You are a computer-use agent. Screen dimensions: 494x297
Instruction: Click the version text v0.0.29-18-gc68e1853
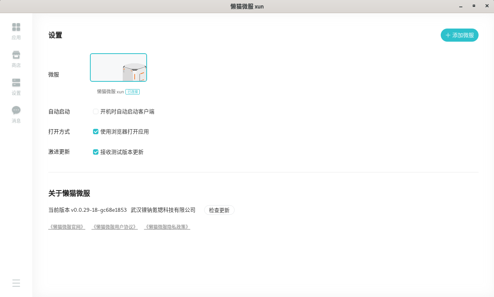(x=99, y=210)
